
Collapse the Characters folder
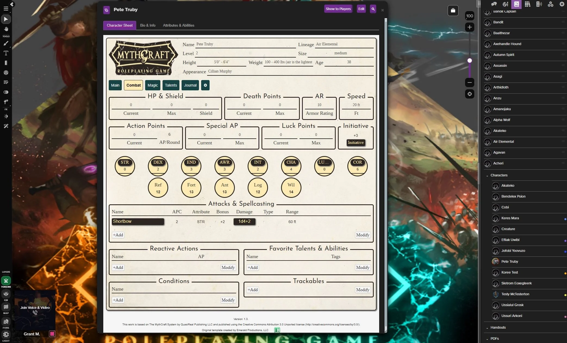coord(487,176)
